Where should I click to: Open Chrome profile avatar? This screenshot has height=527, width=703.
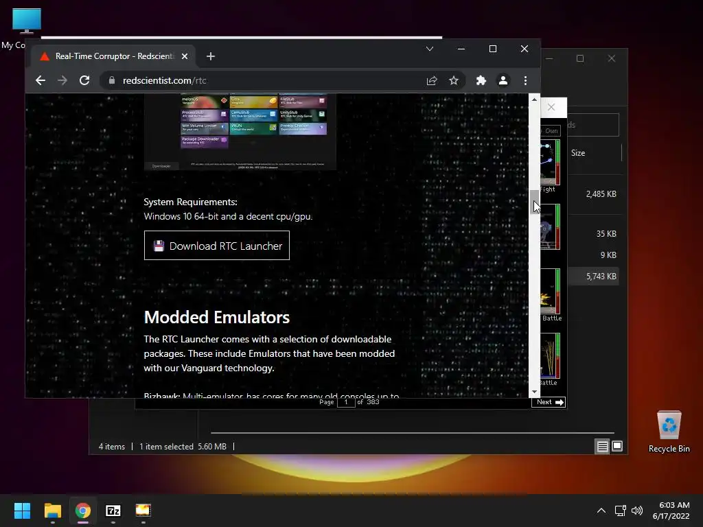click(x=503, y=81)
